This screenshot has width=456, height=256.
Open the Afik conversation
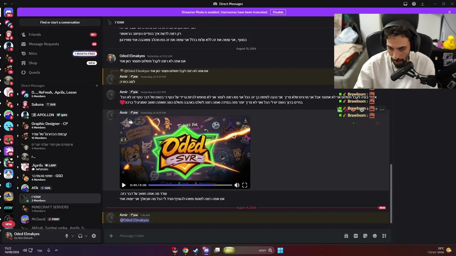coord(59,188)
